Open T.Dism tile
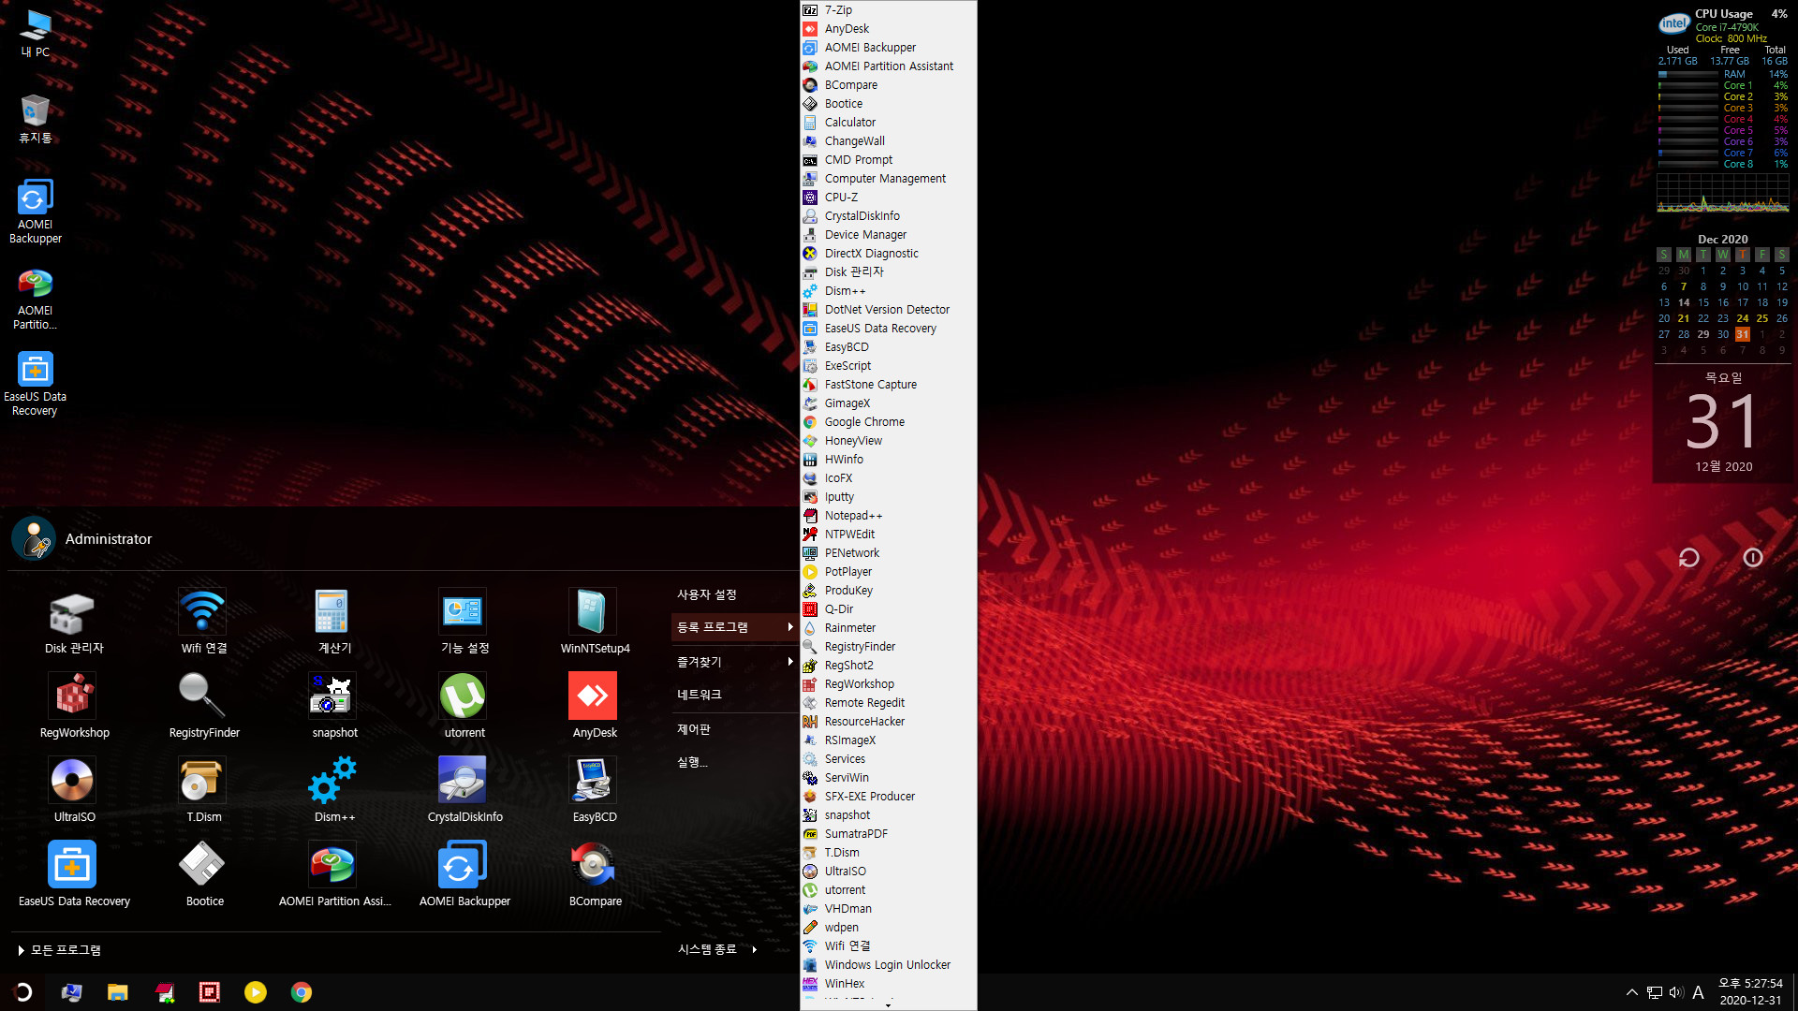This screenshot has height=1011, width=1798. coord(203,791)
